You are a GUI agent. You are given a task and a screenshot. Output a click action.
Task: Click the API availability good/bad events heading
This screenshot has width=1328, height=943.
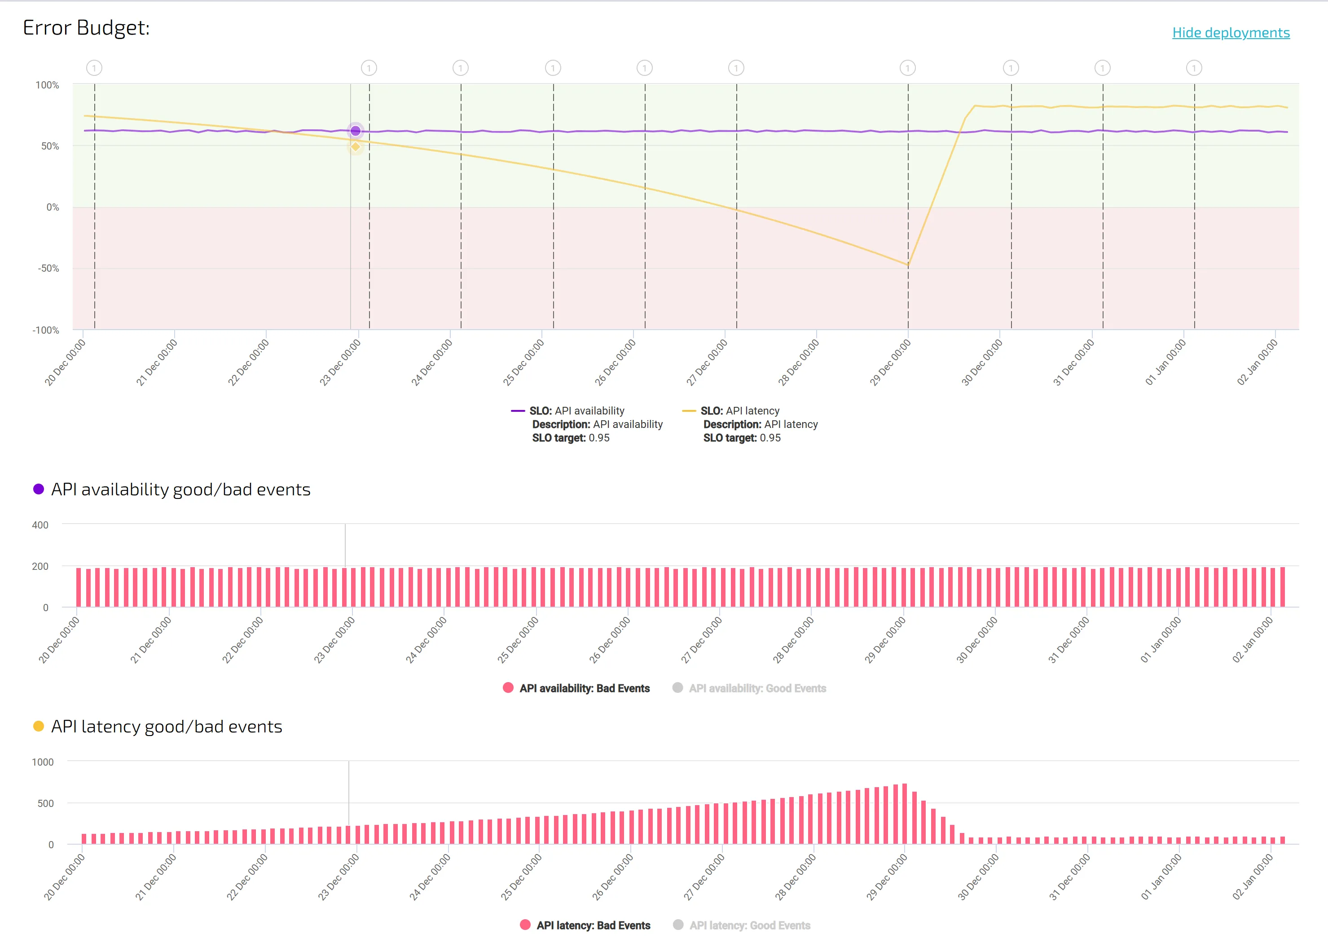180,489
